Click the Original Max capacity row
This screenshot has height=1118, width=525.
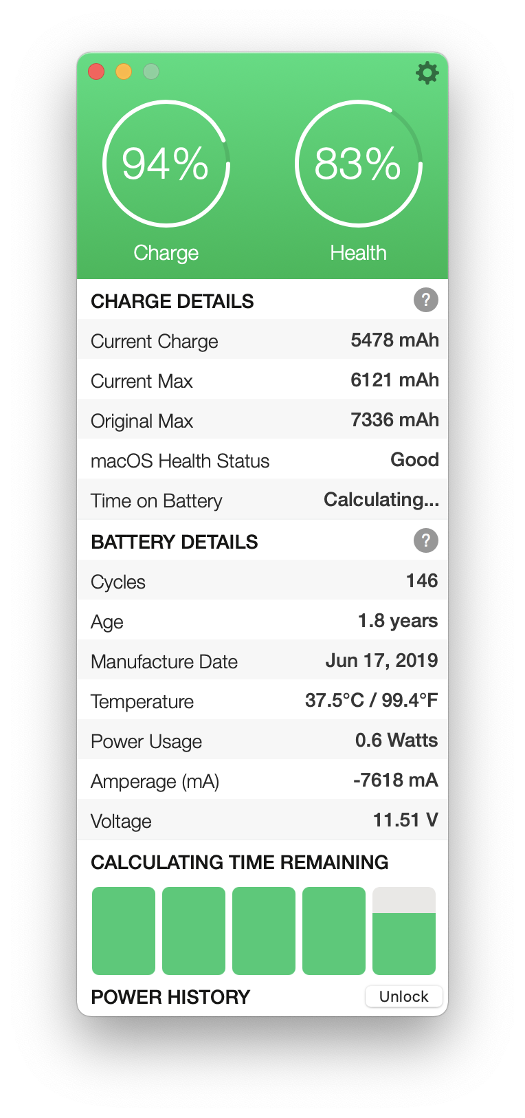(x=262, y=420)
